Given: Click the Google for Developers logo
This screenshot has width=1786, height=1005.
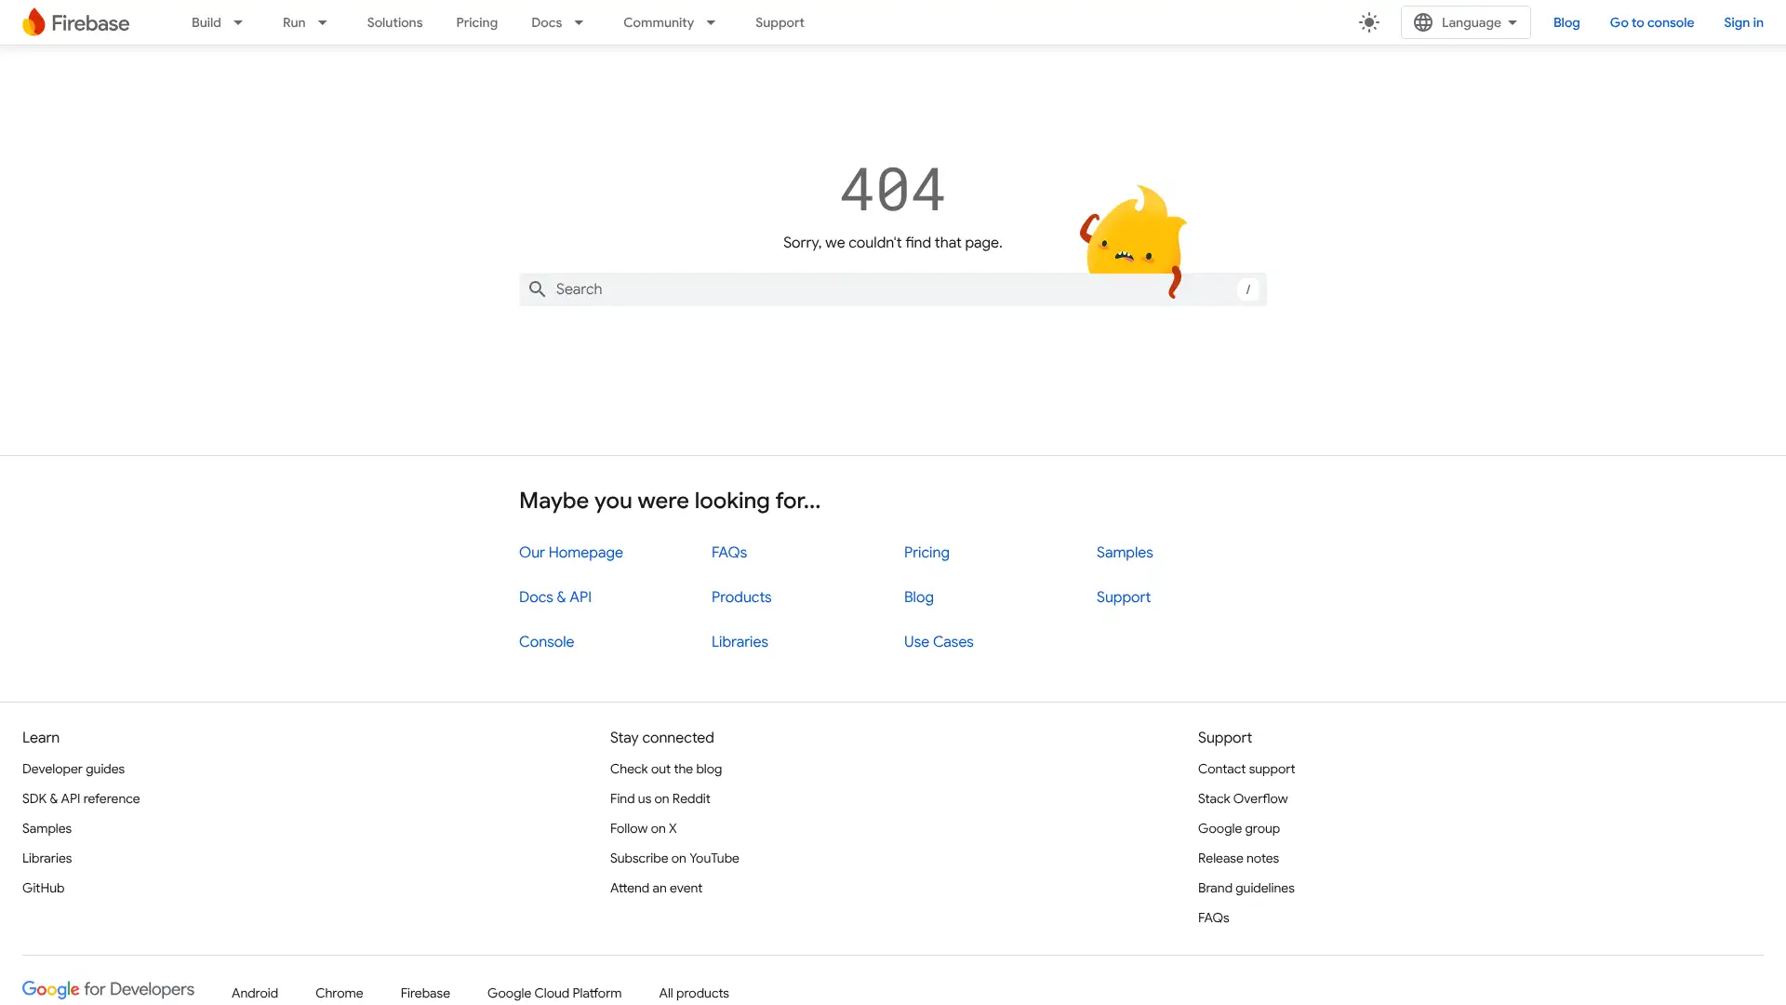Looking at the screenshot, I should click(x=108, y=989).
